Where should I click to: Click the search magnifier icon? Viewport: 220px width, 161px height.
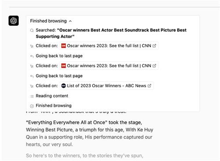click(x=32, y=30)
